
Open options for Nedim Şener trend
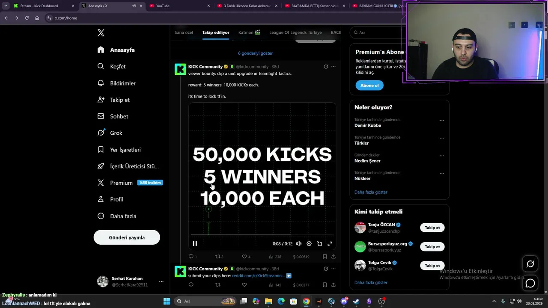coord(442,156)
